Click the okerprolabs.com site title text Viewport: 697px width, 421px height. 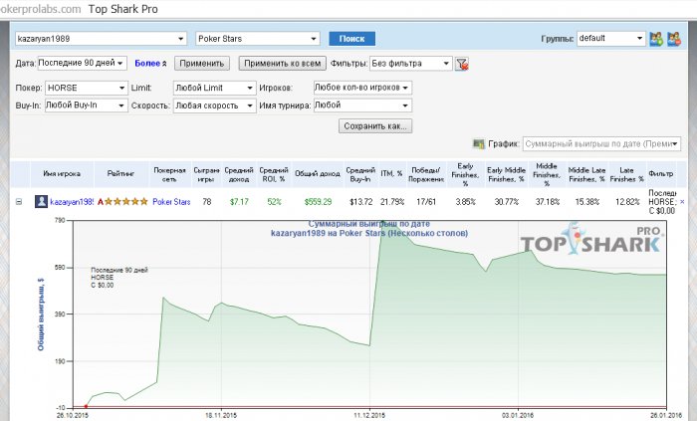tap(41, 9)
